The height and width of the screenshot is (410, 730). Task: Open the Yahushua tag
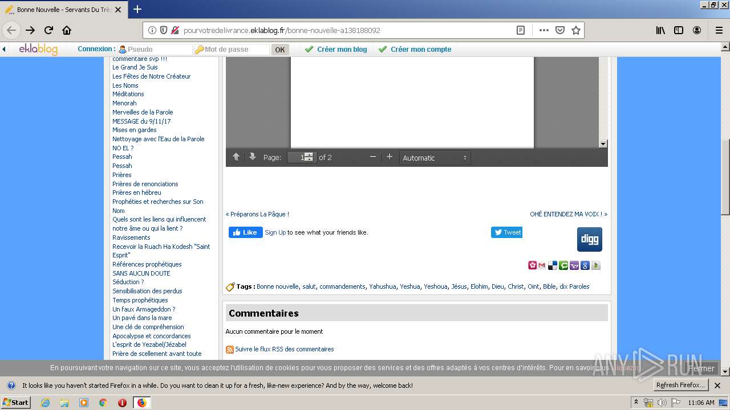tap(383, 286)
